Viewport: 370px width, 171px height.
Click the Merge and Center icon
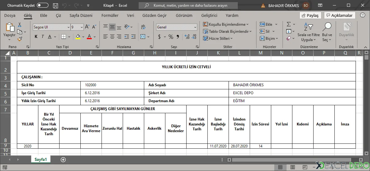[143, 37]
